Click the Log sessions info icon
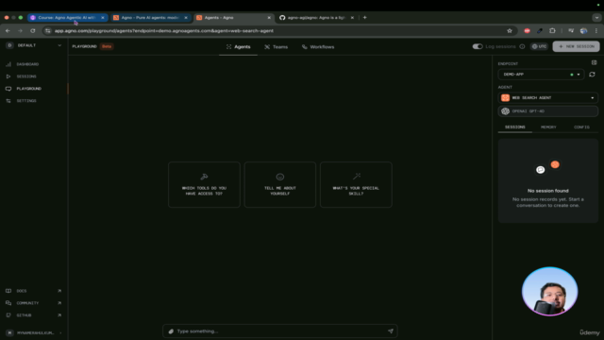Image resolution: width=604 pixels, height=340 pixels. click(522, 46)
